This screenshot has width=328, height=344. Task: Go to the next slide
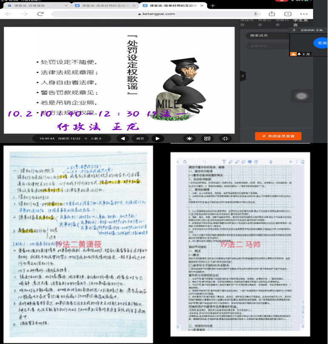click(157, 138)
